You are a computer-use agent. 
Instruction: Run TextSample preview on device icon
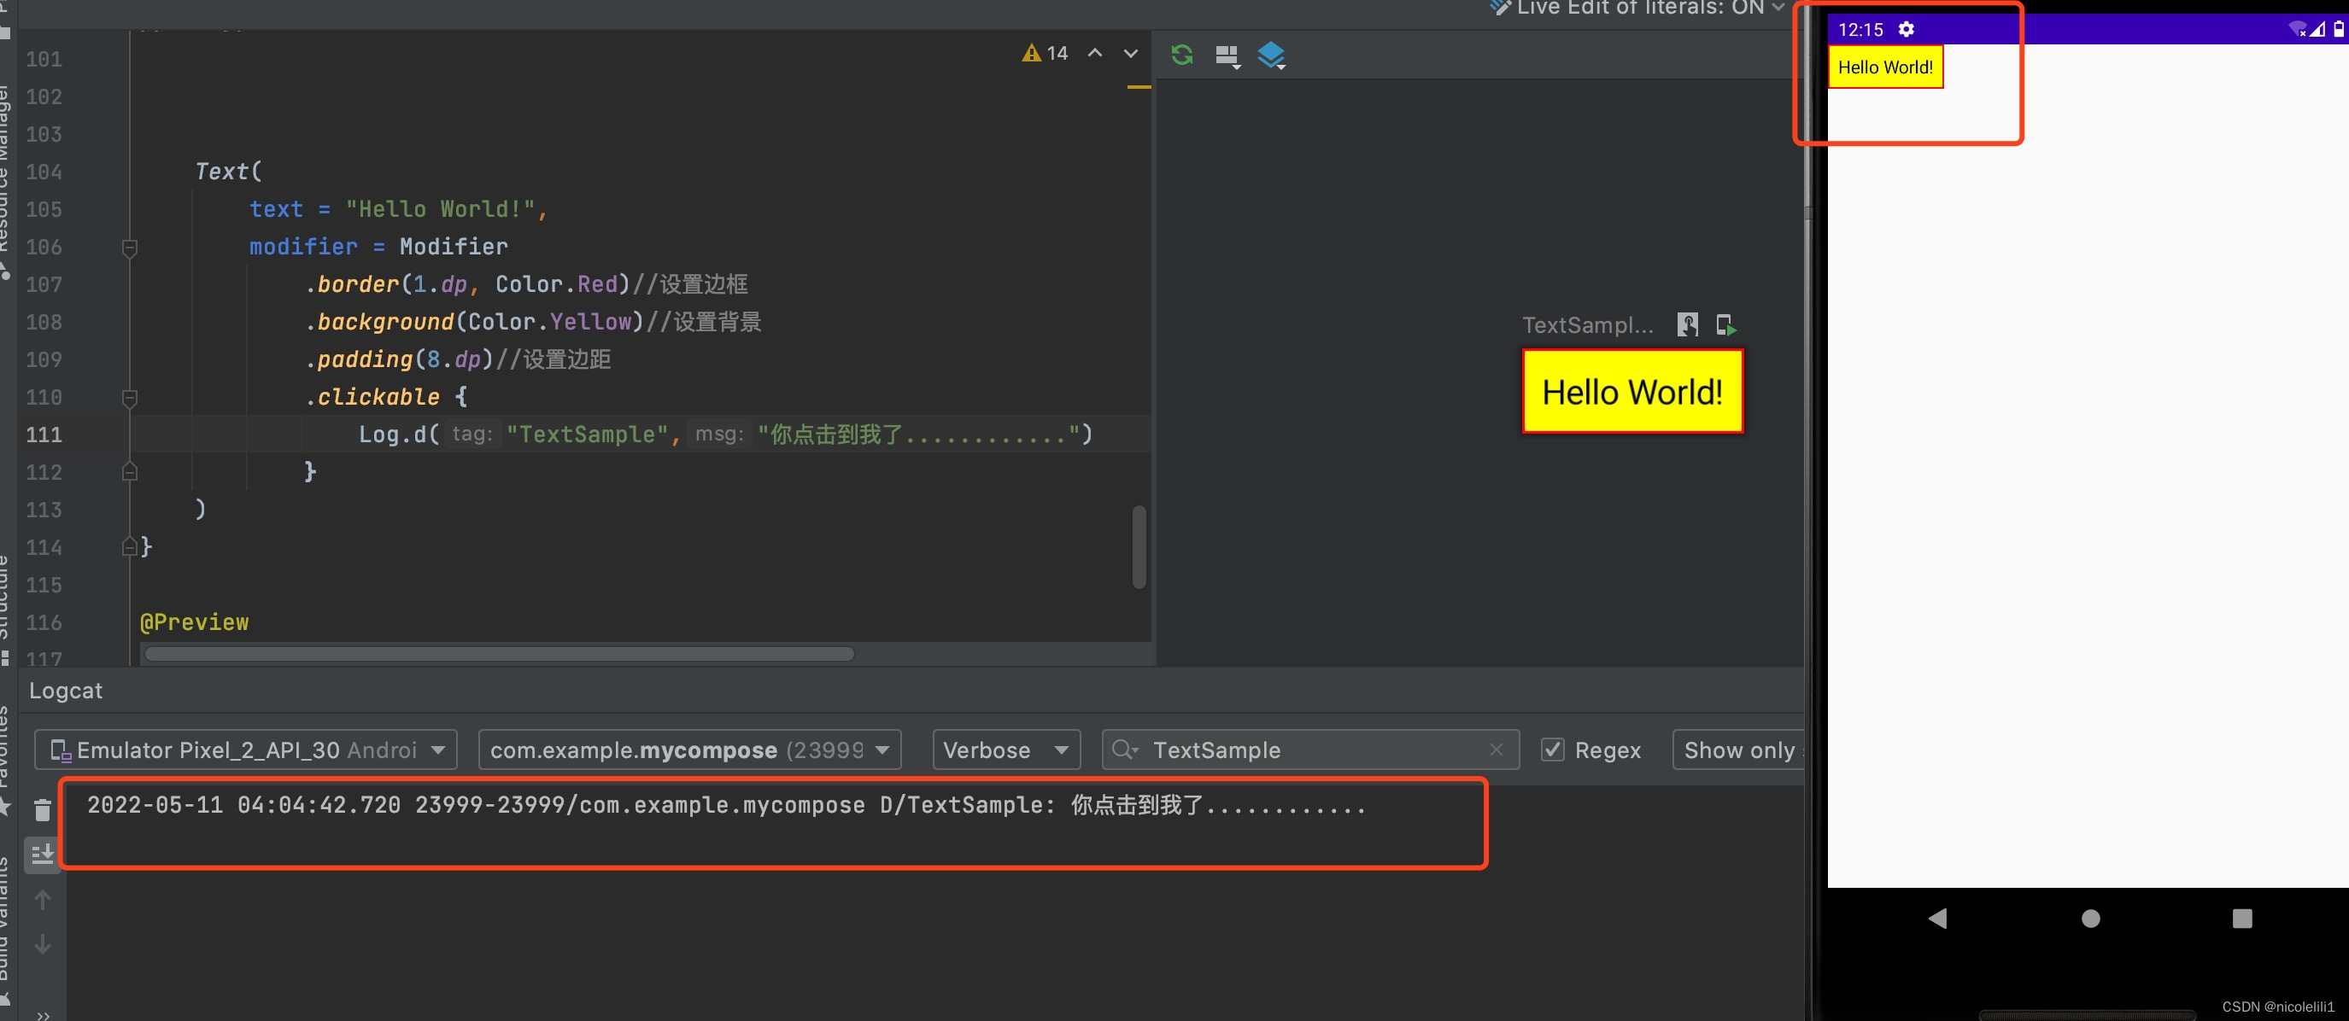[x=1728, y=324]
